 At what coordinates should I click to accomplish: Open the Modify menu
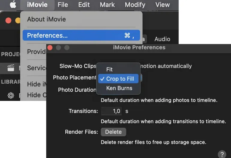[135, 5]
